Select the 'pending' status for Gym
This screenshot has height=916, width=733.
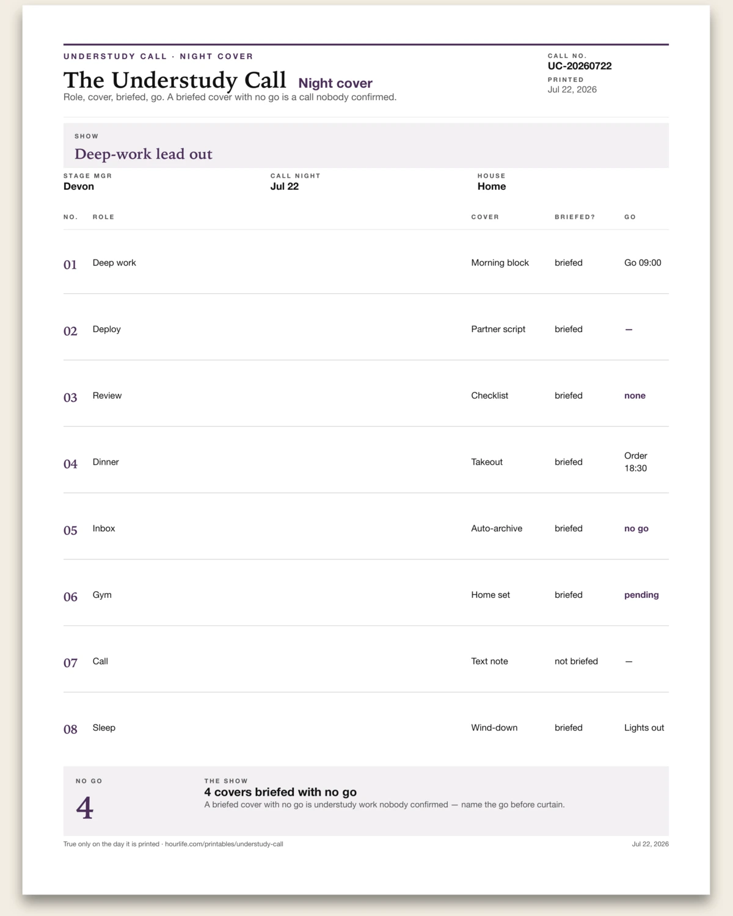coord(641,595)
